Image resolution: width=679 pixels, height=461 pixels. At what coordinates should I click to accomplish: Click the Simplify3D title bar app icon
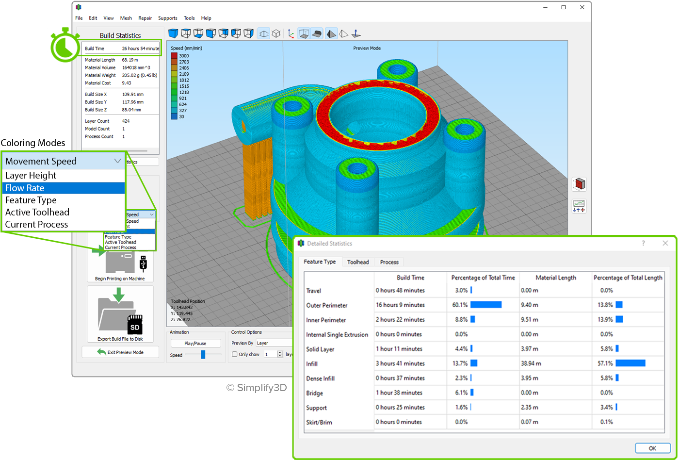79,7
